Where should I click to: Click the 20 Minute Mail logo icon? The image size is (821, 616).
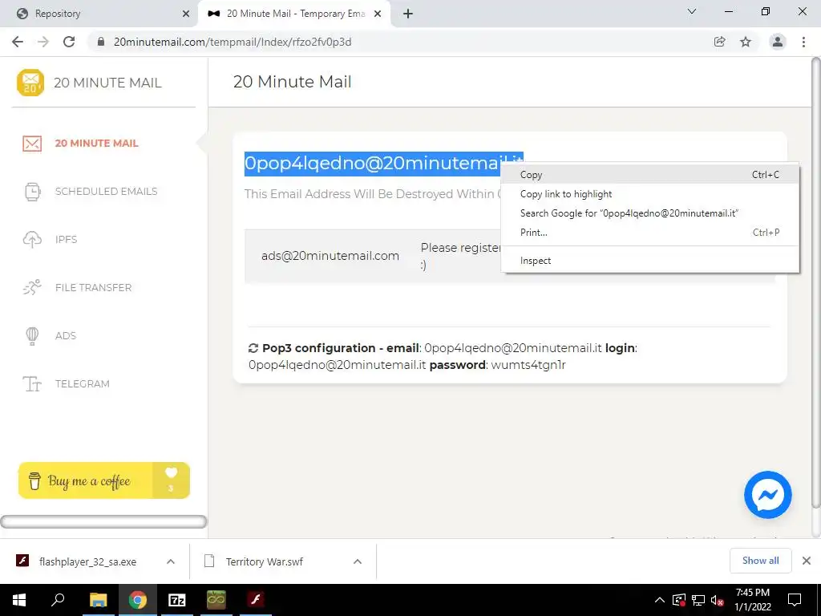30,83
